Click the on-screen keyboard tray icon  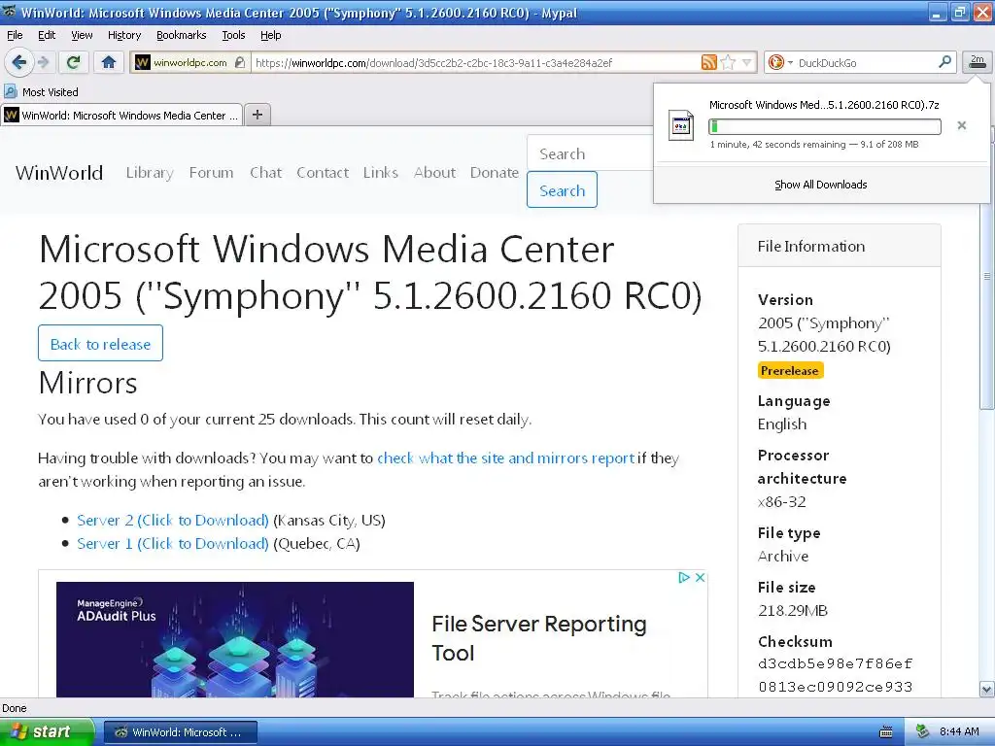pyautogui.click(x=886, y=732)
